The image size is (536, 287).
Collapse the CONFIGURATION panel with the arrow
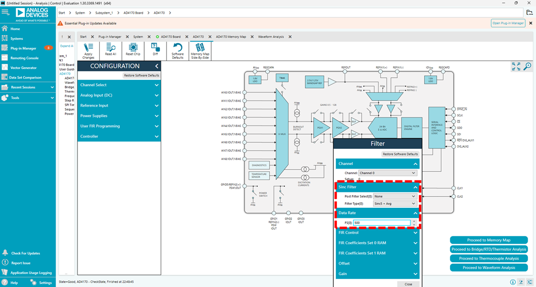click(156, 66)
